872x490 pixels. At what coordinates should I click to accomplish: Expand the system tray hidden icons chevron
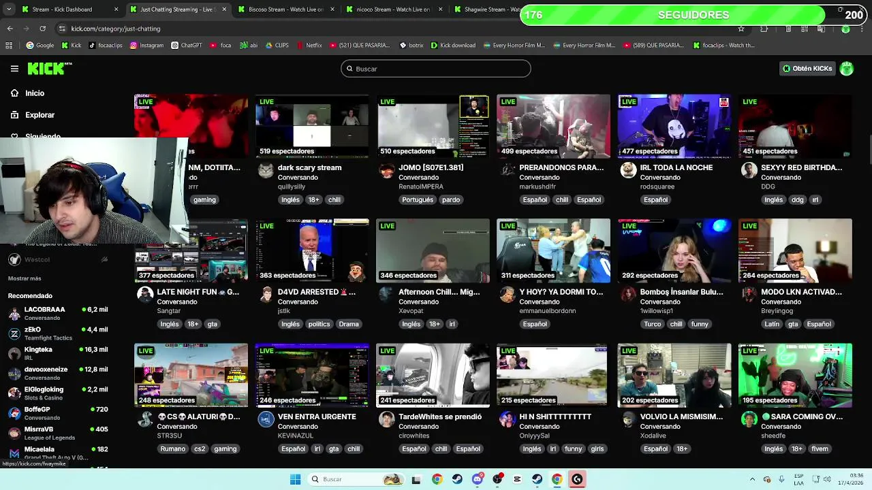pos(752,479)
